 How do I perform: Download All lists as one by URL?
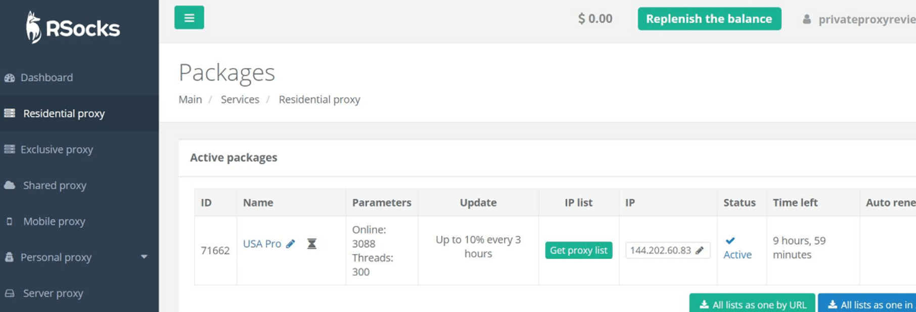752,303
